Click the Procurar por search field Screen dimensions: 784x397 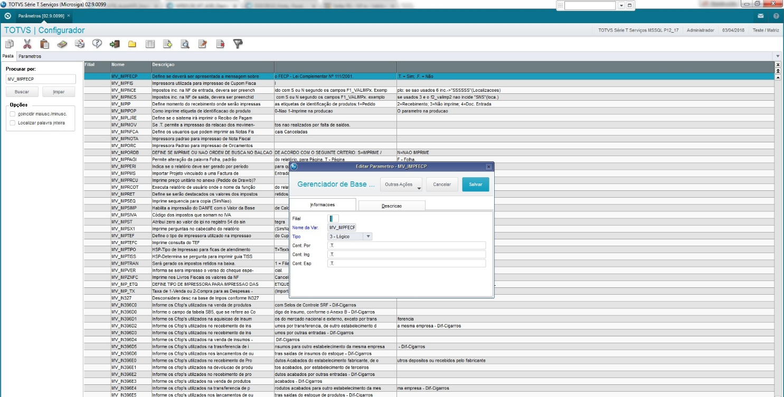41,79
